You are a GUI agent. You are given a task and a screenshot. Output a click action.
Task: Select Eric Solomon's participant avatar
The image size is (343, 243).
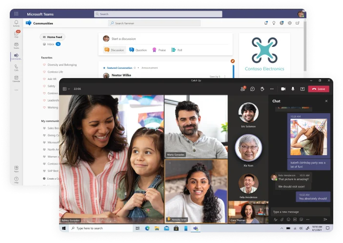point(248,112)
